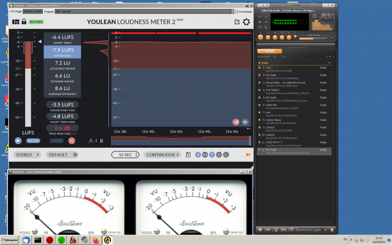Select state A in Youlean
Image resolution: width=392 pixels, height=245 pixels.
[x=91, y=141]
